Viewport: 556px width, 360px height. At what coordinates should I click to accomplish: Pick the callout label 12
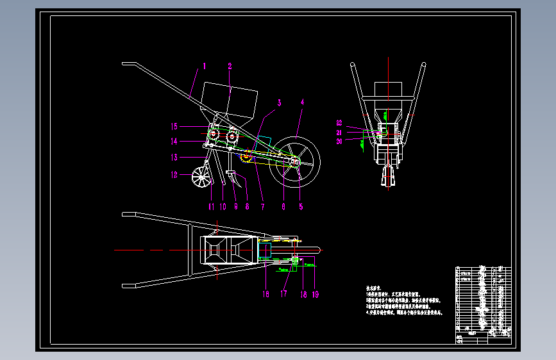(x=174, y=175)
